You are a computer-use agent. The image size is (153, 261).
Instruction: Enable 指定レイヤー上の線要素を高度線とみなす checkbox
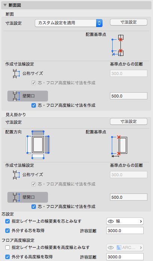tap(7, 247)
